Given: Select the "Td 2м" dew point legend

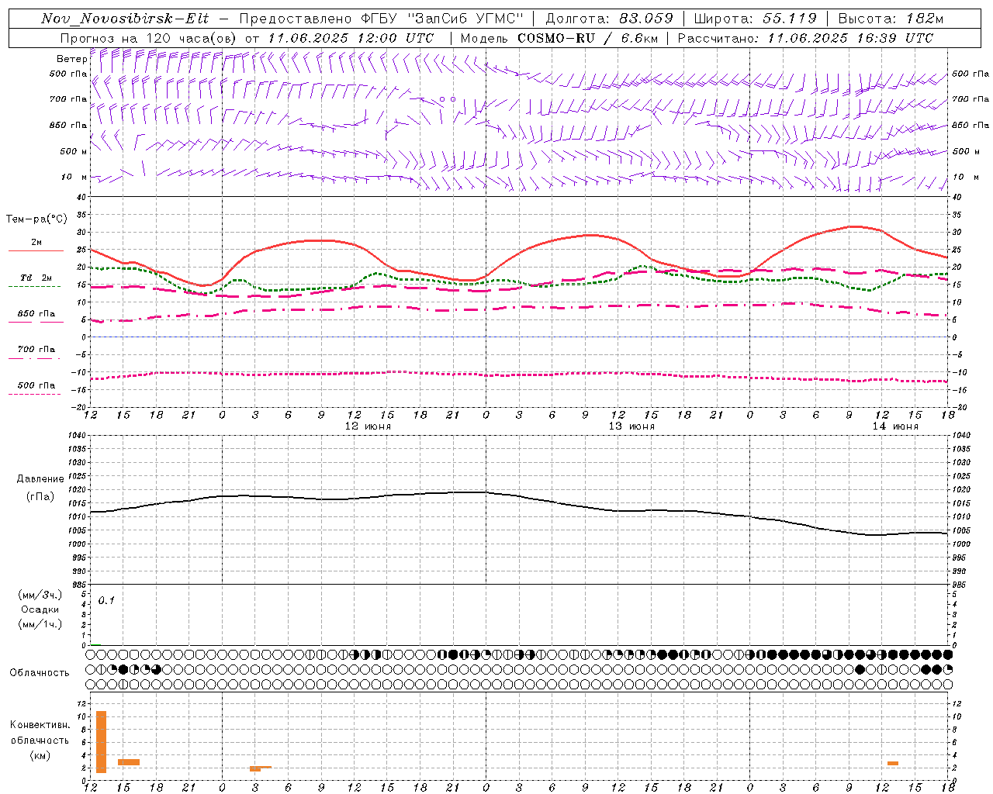Looking at the screenshot, I should (36, 278).
